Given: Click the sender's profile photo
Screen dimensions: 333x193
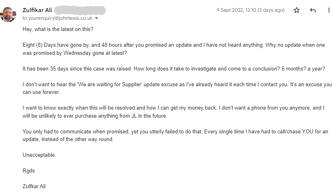Looking at the screenshot, I should coord(8,14).
